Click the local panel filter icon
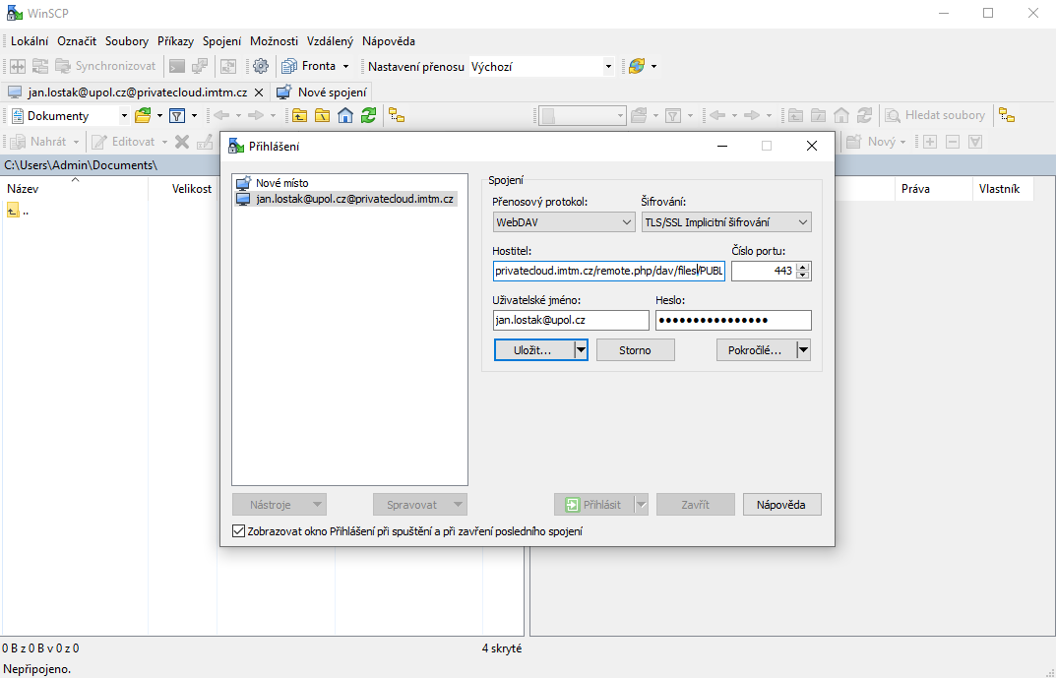The height and width of the screenshot is (678, 1056). click(x=177, y=116)
